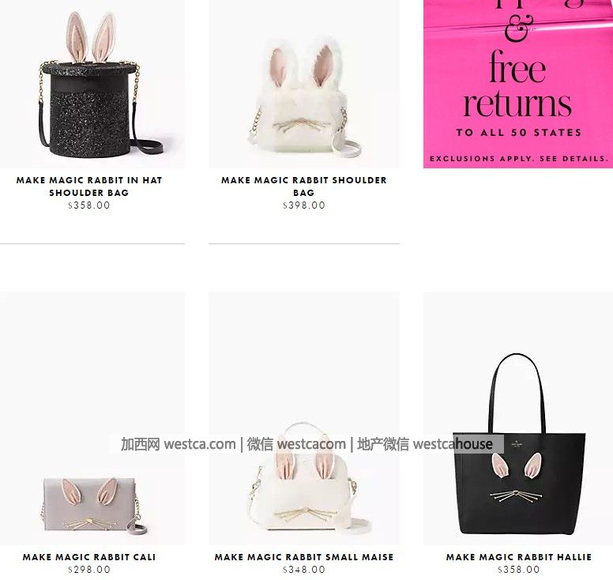Click the $358.00 price under the hat bag
Viewport: 613px width, 580px height.
(x=89, y=205)
